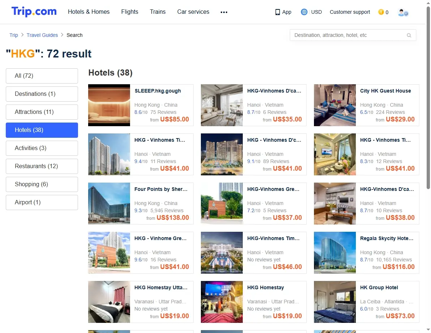This screenshot has height=333, width=431.
Task: Click the US$37.00 price
Action: pyautogui.click(x=287, y=218)
